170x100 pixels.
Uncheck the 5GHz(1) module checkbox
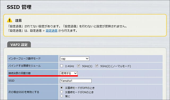coord(79,66)
